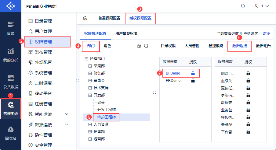This screenshot has height=150, width=276.
Task: Open the 用户管理 menu entry
Action: click(43, 31)
